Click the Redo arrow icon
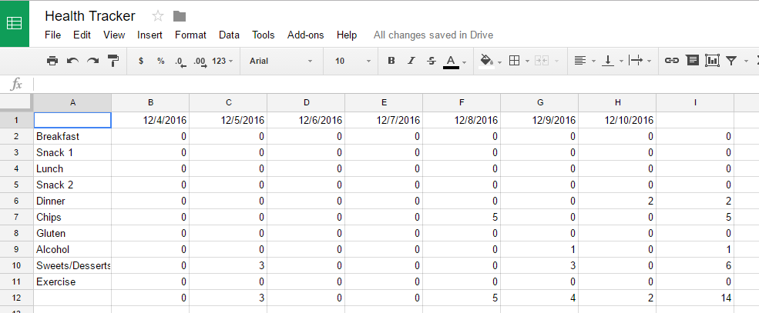This screenshot has height=313, width=759. [92, 61]
